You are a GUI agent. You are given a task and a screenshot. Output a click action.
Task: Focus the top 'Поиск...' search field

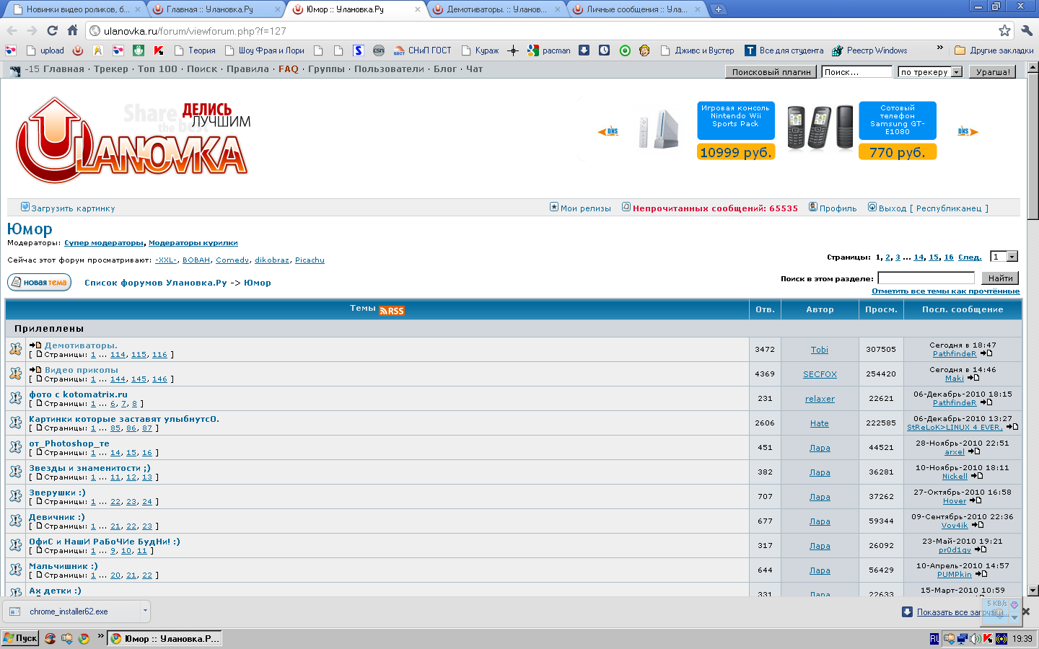point(857,72)
